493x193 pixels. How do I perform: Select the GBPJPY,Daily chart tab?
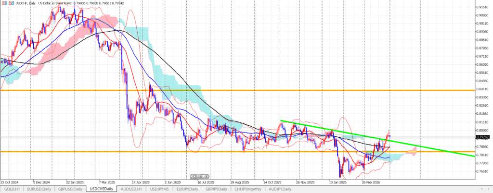[219, 189]
